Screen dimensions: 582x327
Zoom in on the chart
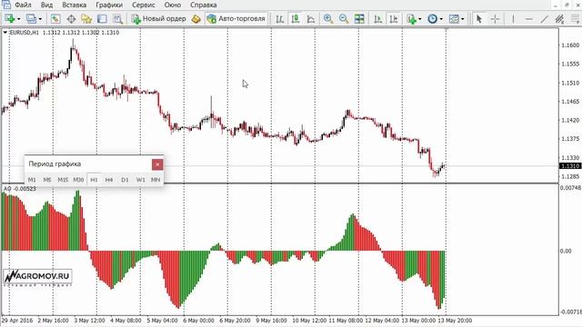pyautogui.click(x=328, y=18)
